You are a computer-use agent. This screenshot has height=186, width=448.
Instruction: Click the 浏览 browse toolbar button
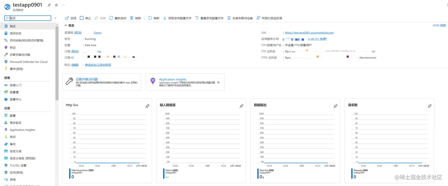pos(71,18)
